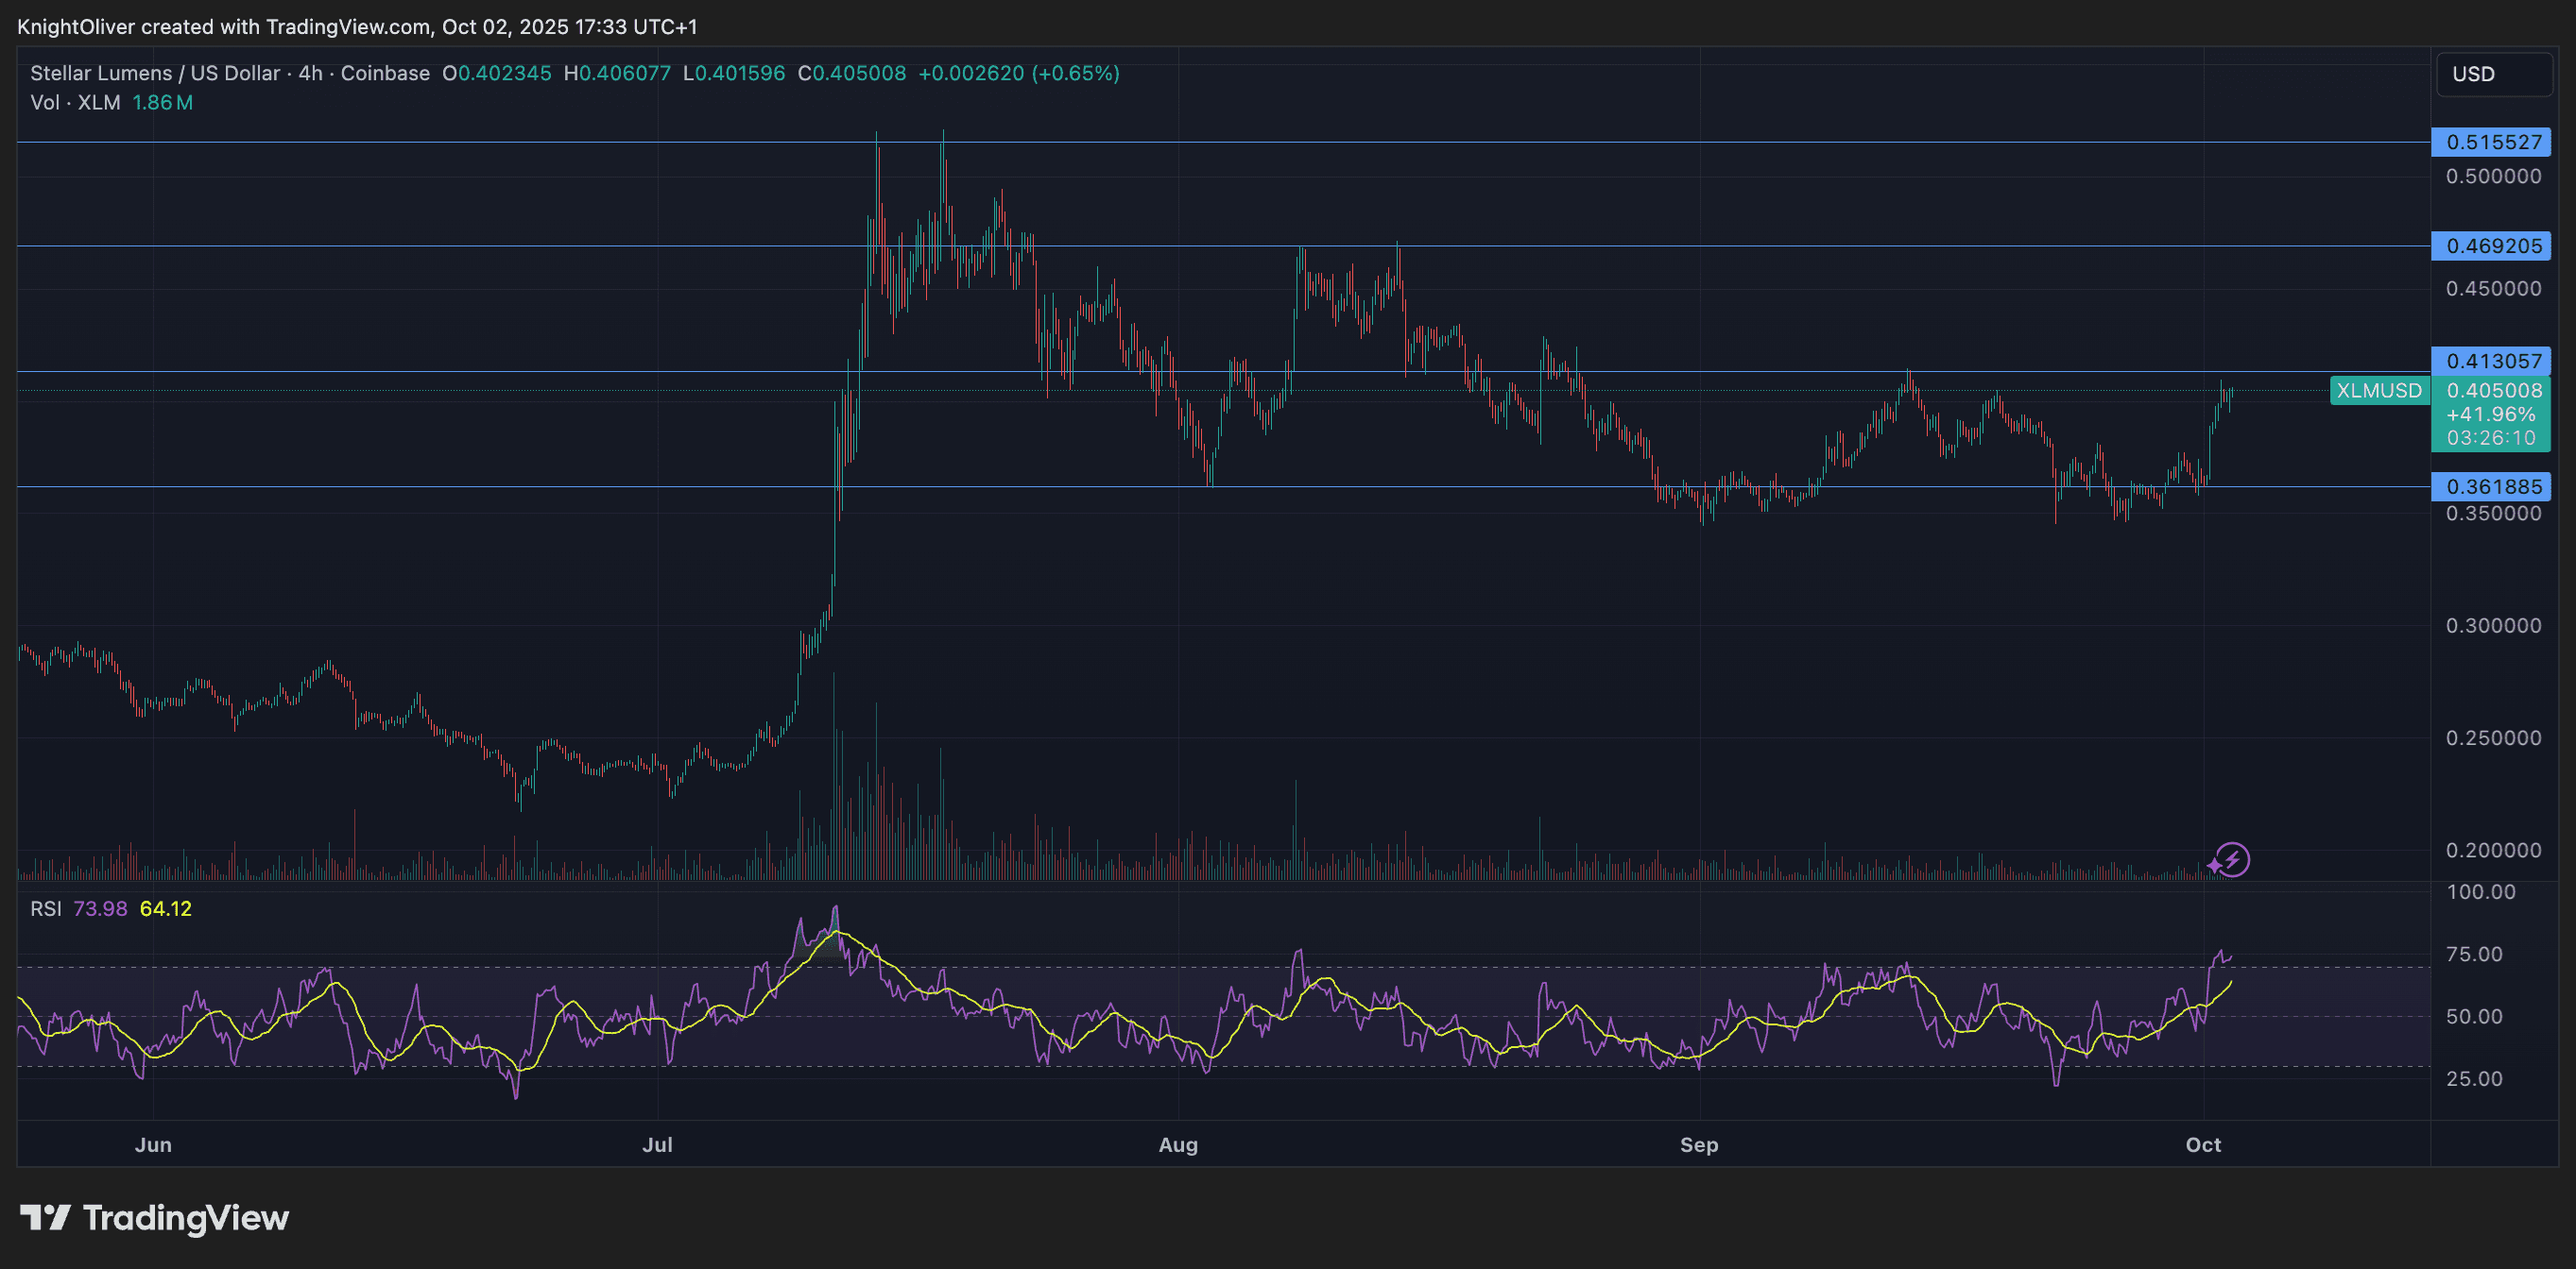Click the Jun label on the time axis
The width and height of the screenshot is (2576, 1269).
(x=152, y=1145)
